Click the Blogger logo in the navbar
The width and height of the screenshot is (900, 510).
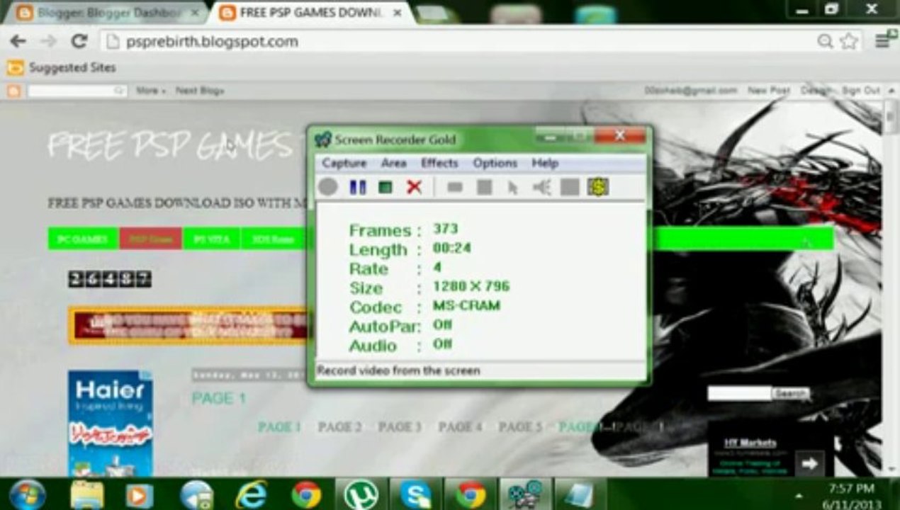point(14,91)
